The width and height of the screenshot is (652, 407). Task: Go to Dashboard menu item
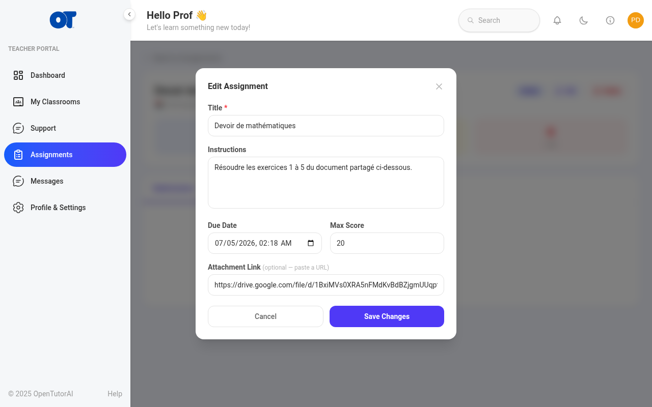pos(65,75)
